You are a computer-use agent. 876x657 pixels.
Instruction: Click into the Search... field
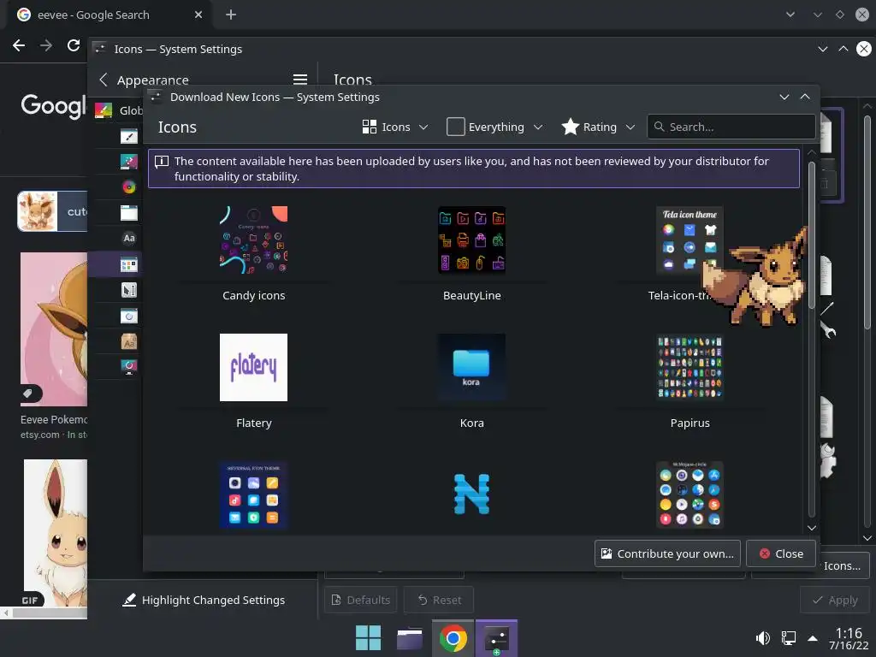point(731,127)
